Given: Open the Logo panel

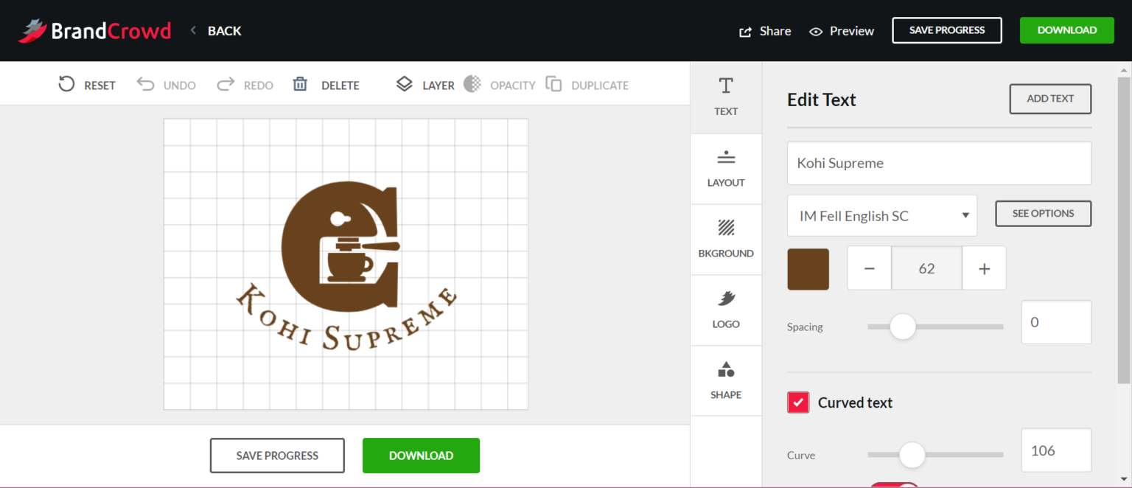Looking at the screenshot, I should [x=726, y=310].
